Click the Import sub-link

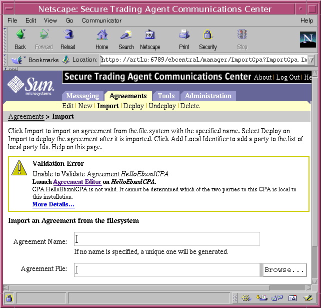click(108, 106)
